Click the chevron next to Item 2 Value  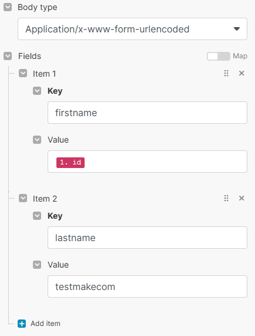click(x=37, y=265)
